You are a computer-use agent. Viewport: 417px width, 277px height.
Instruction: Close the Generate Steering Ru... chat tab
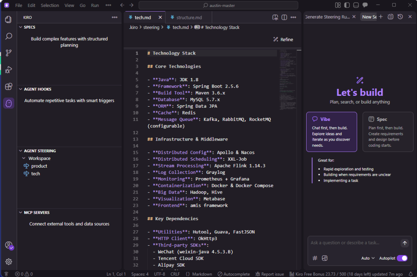click(x=354, y=17)
